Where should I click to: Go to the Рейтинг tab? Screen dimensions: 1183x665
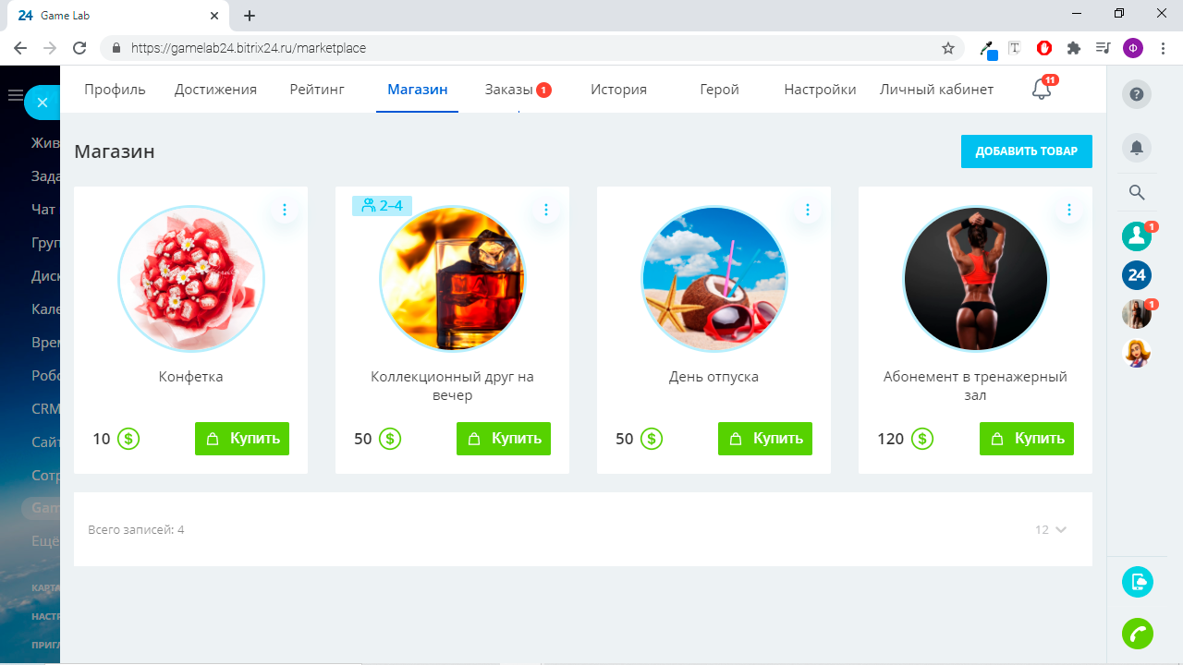pyautogui.click(x=317, y=90)
